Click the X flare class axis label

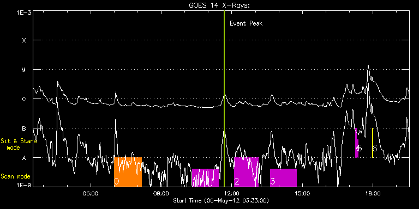point(24,40)
